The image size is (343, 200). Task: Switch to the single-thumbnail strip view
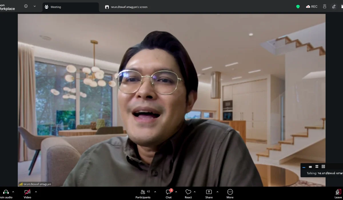[x=310, y=167]
